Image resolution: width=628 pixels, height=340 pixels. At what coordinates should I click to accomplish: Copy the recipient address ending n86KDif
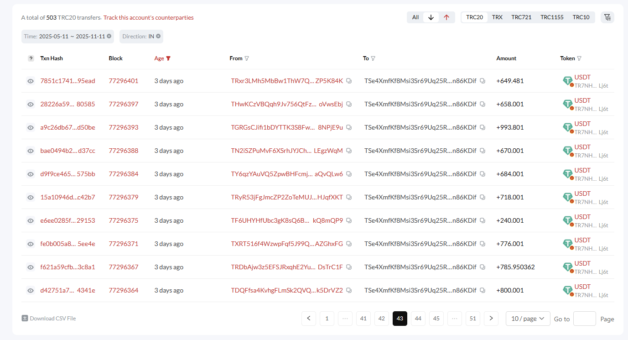click(x=482, y=81)
